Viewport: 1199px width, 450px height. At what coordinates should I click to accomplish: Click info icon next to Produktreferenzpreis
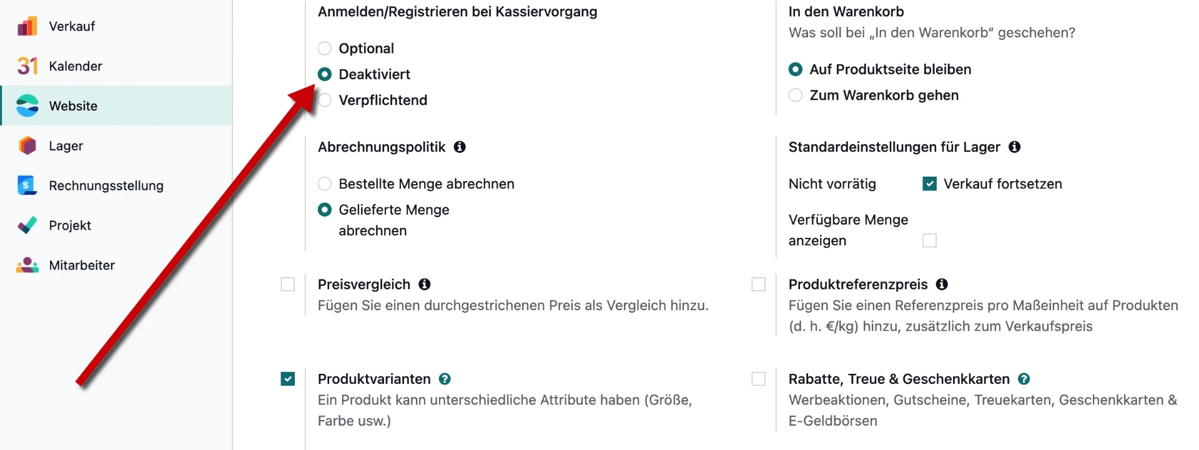(942, 285)
